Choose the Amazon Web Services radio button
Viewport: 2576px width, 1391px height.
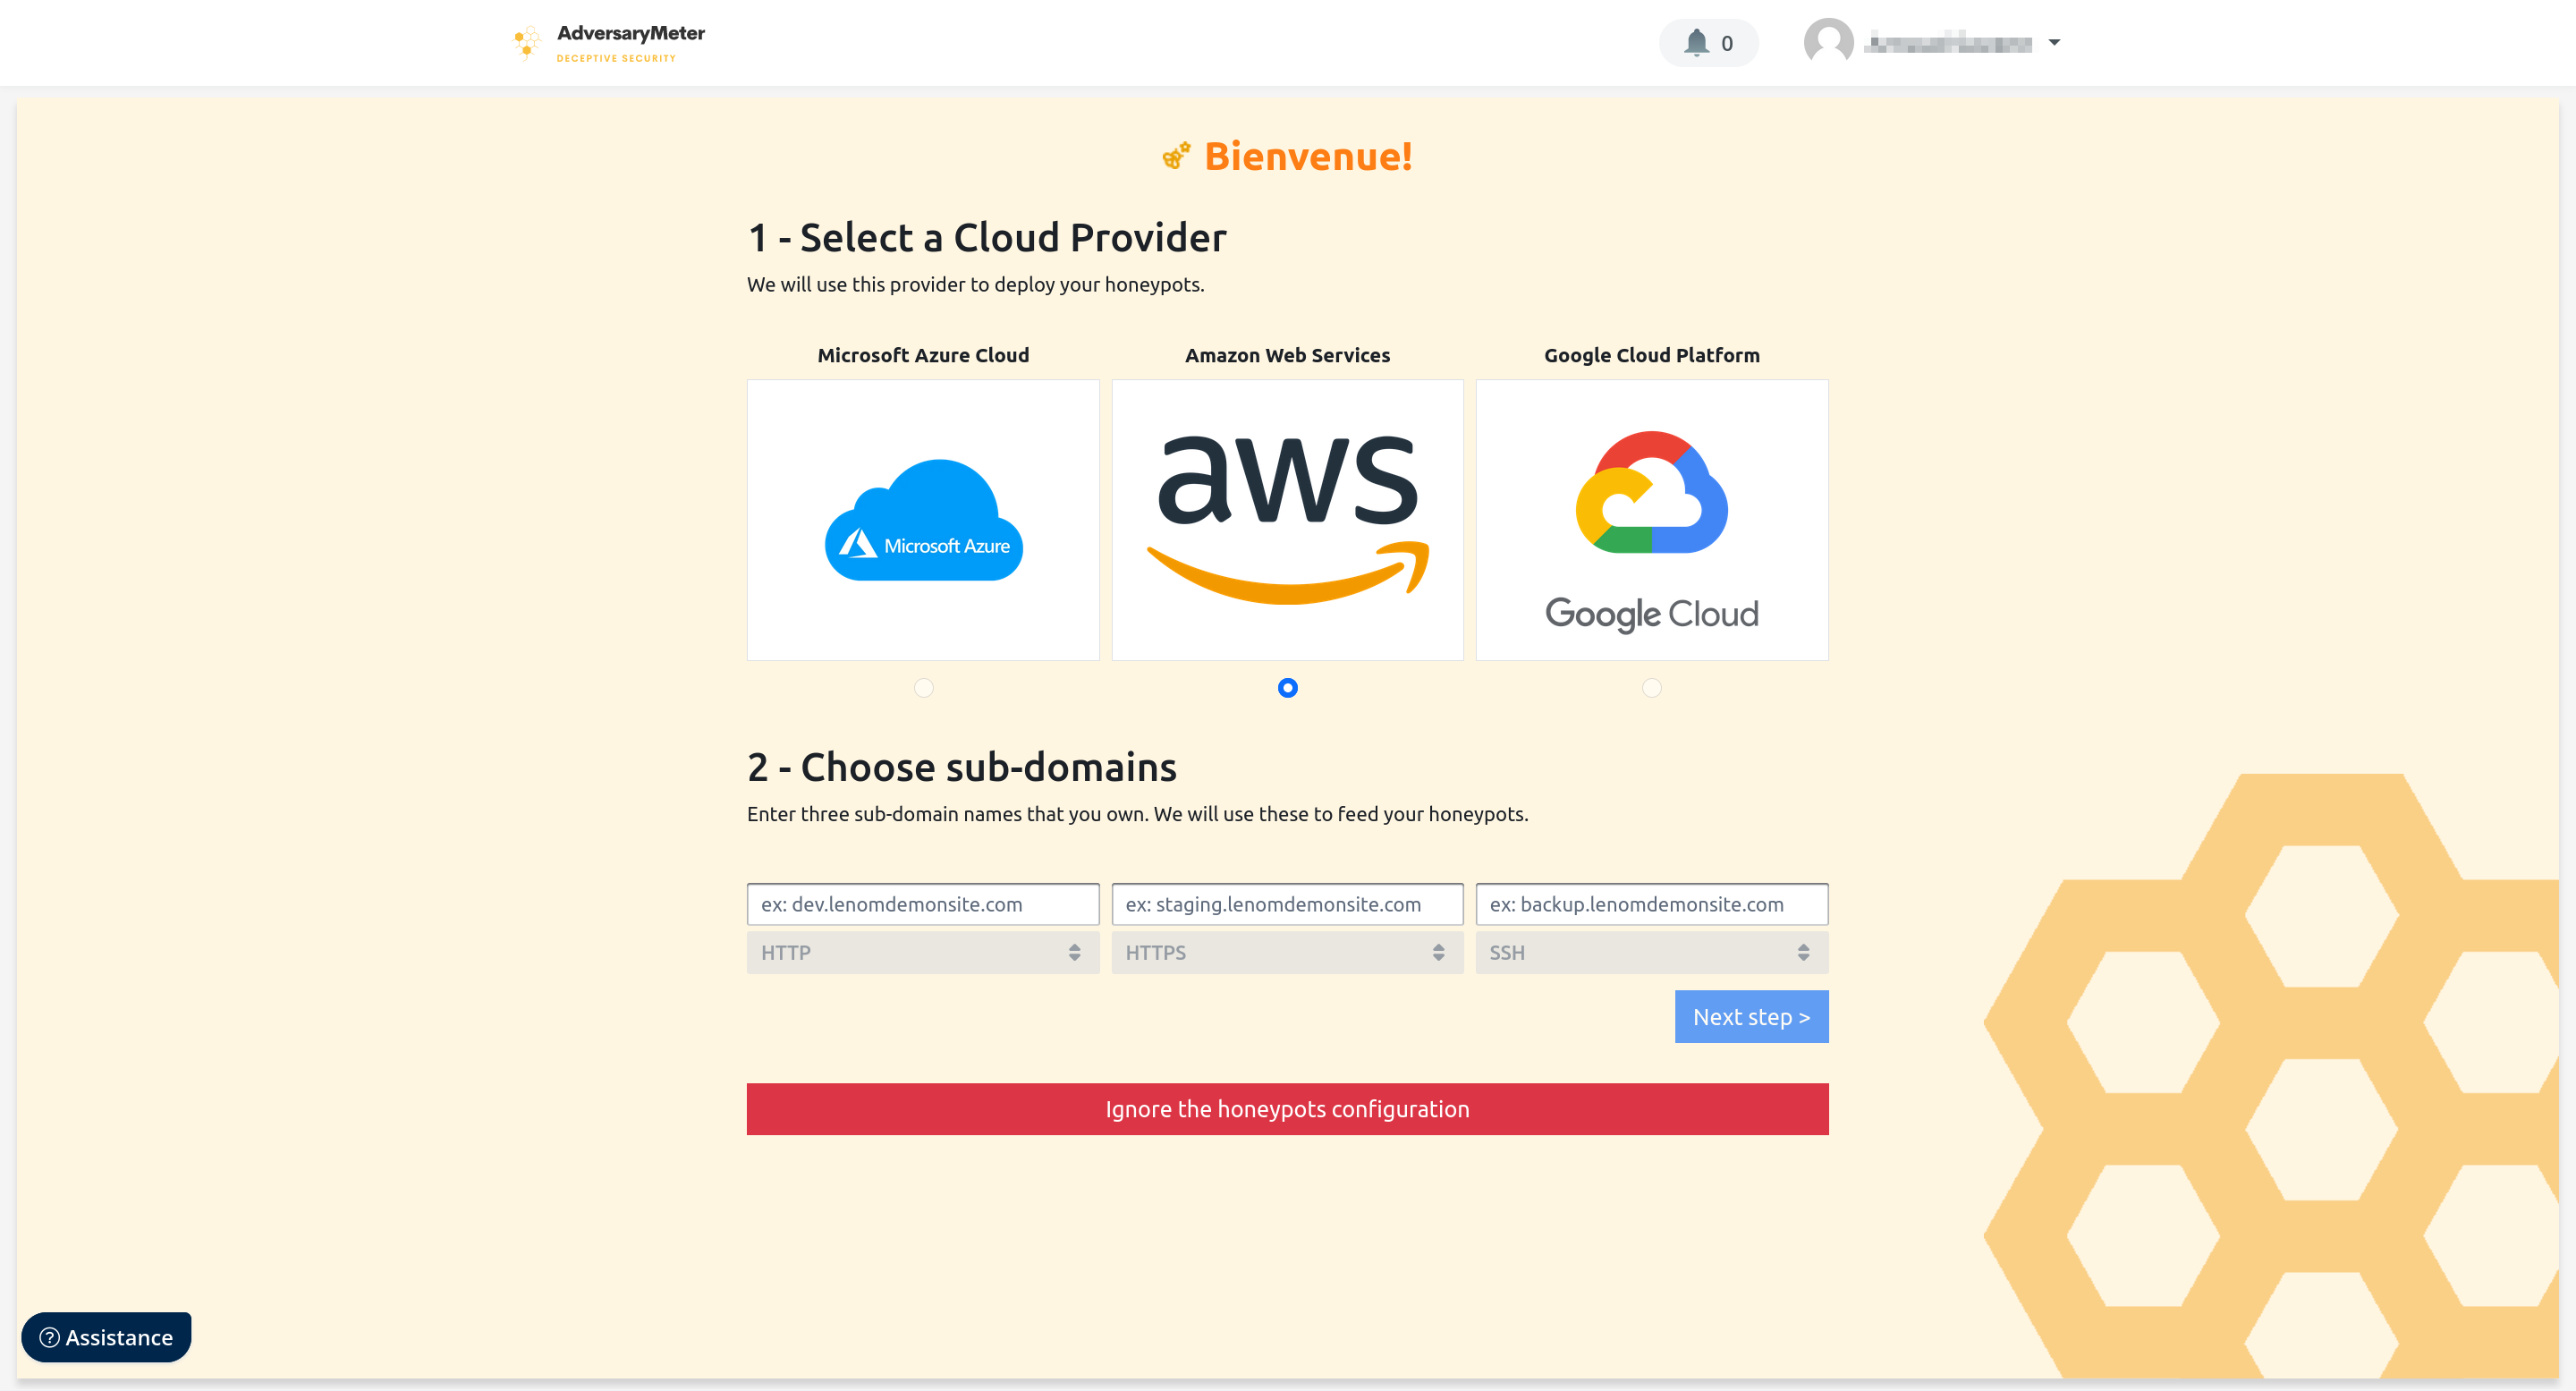pos(1288,688)
